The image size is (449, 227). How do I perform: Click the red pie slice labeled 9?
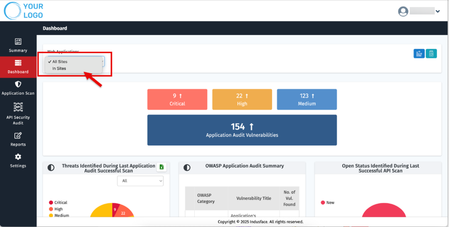(115, 209)
